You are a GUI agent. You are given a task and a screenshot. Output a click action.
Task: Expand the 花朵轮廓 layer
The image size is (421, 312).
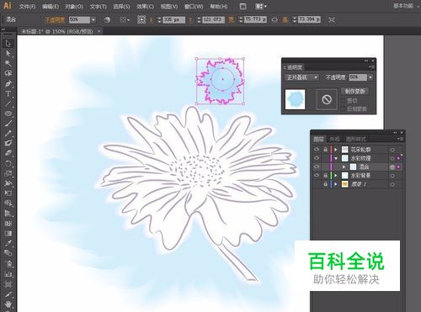[336, 150]
